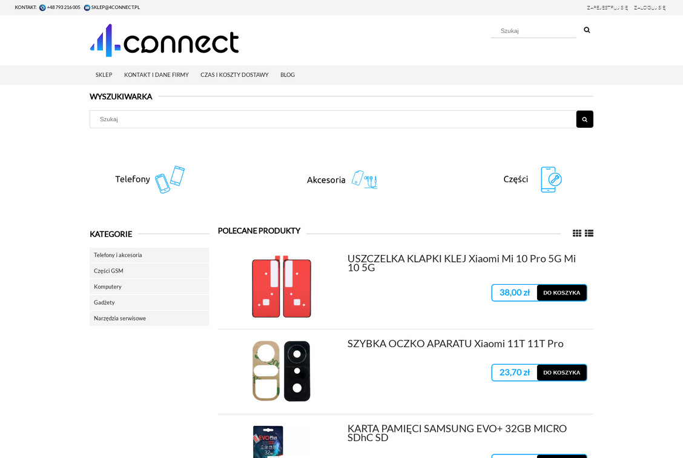Click the header search magnifier icon
This screenshot has height=458, width=683.
point(587,30)
